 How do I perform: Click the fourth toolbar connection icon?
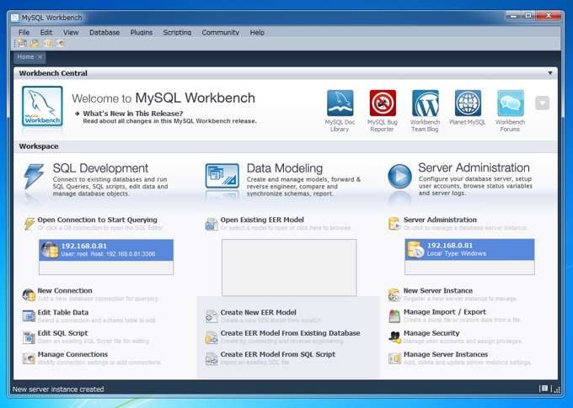pyautogui.click(x=61, y=43)
